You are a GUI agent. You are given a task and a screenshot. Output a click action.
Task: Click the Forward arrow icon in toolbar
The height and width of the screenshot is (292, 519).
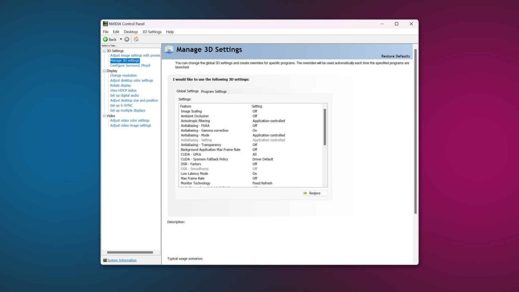pos(127,39)
